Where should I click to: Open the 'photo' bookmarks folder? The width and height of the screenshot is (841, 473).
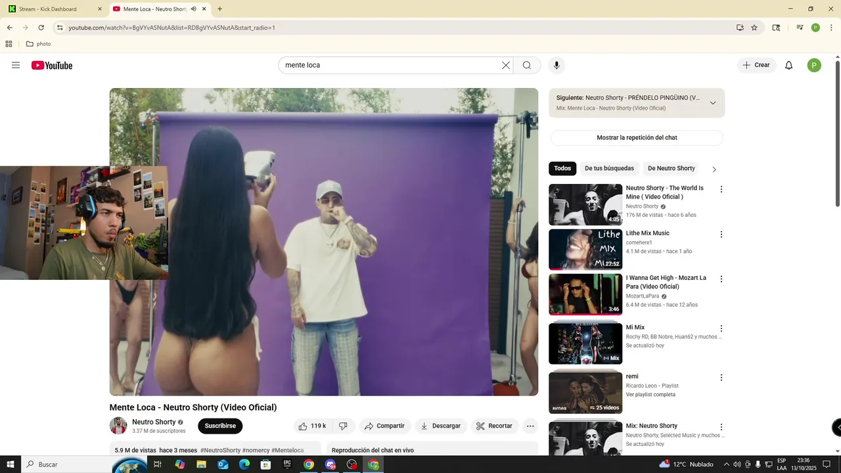coord(38,44)
